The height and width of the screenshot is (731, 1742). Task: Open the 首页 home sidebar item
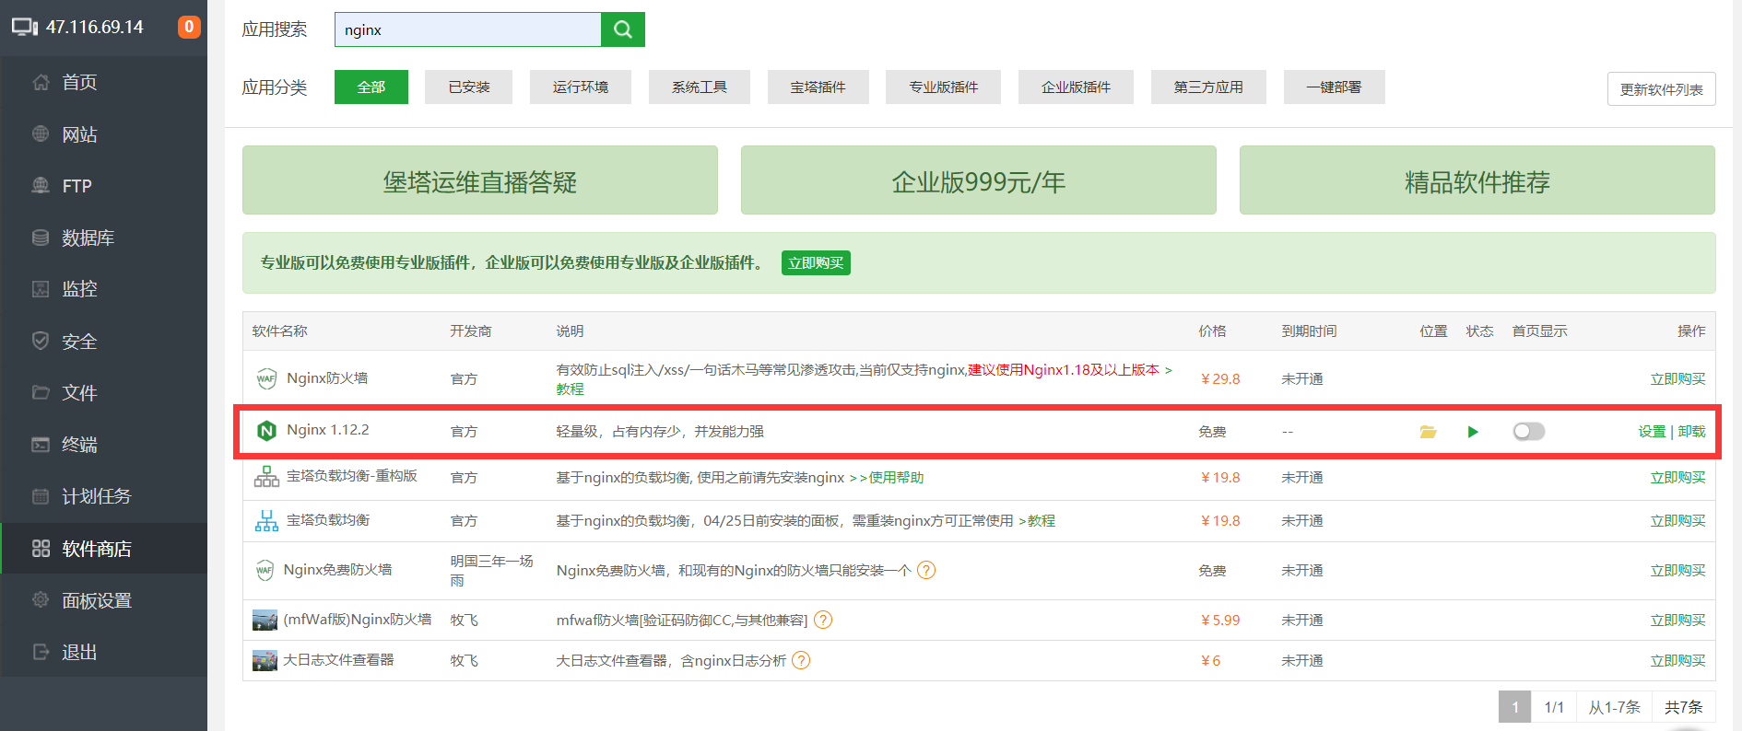coord(103,82)
